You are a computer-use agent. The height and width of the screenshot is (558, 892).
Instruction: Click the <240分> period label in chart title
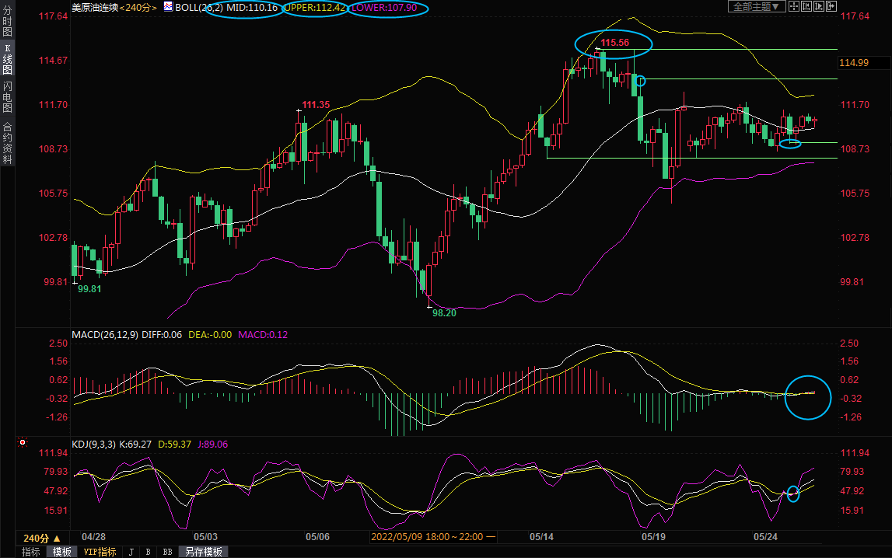click(136, 7)
